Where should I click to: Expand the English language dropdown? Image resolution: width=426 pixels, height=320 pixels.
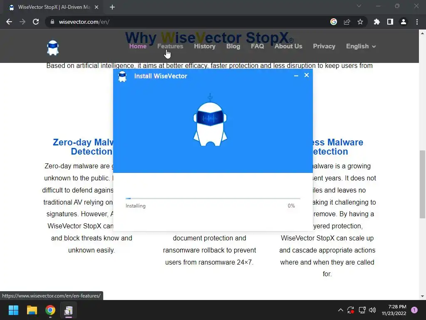click(361, 46)
